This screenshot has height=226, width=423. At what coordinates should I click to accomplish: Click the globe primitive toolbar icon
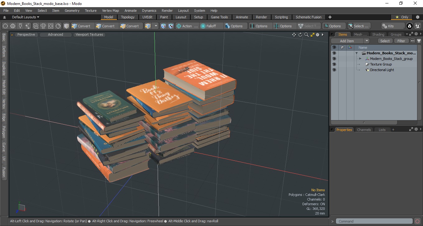(13, 26)
